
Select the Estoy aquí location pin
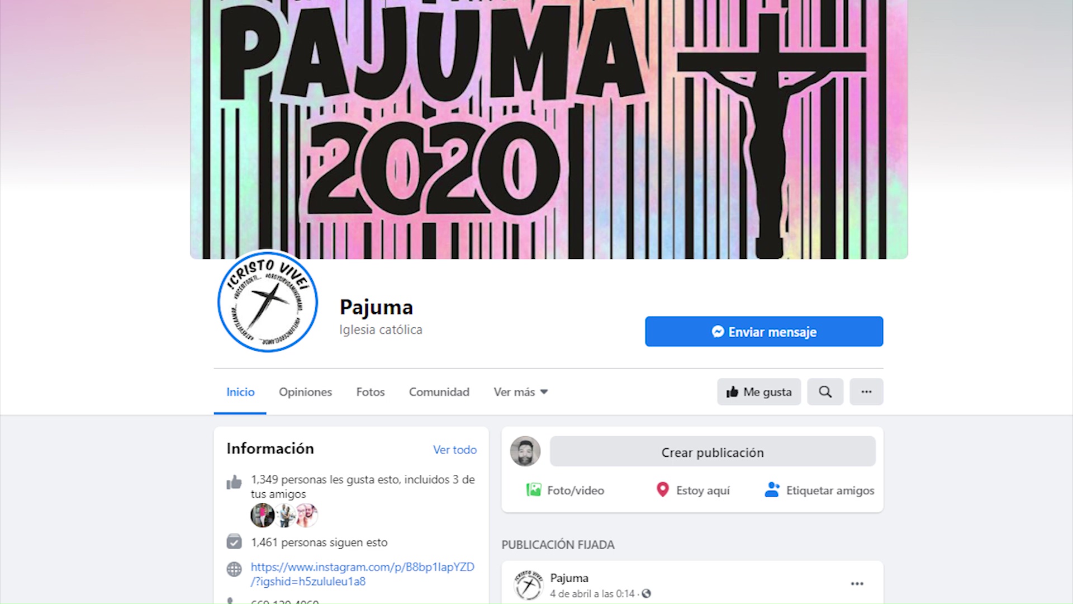[662, 490]
